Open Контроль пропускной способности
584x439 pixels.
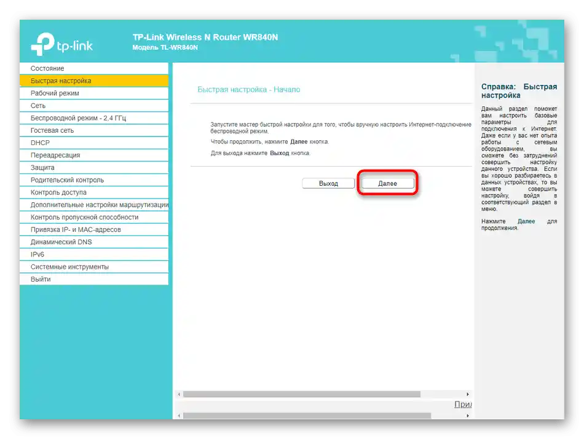94,217
